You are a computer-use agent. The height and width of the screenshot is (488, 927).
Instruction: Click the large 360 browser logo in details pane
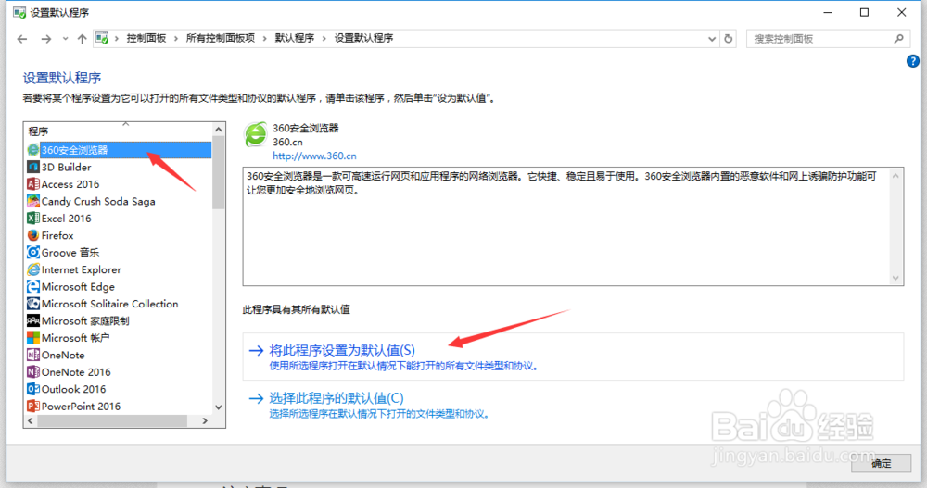256,134
